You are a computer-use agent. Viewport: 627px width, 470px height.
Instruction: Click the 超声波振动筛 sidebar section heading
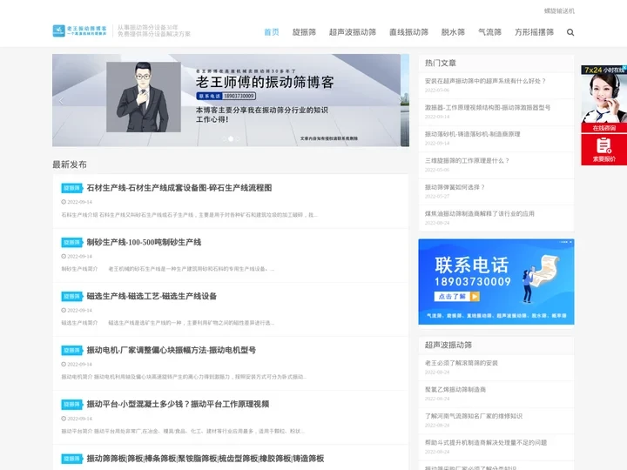pos(448,345)
